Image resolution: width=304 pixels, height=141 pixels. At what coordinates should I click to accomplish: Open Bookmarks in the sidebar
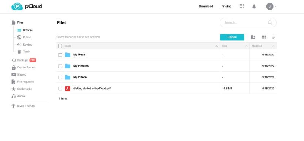(25, 89)
